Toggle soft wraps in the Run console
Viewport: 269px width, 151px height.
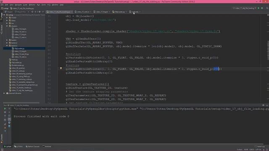9,116
